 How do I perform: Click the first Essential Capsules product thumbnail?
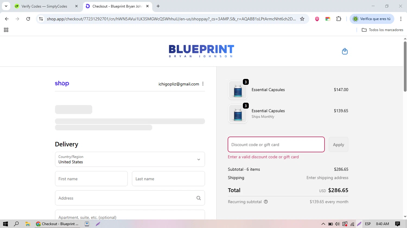point(238,90)
